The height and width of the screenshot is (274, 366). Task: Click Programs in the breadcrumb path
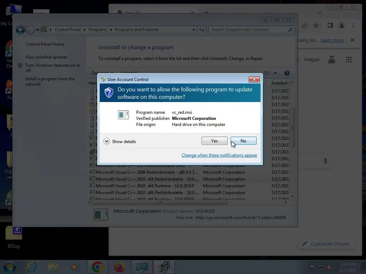98,30
